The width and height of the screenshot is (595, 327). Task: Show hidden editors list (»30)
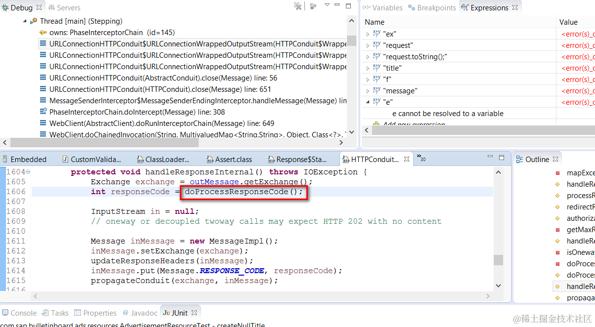421,158
